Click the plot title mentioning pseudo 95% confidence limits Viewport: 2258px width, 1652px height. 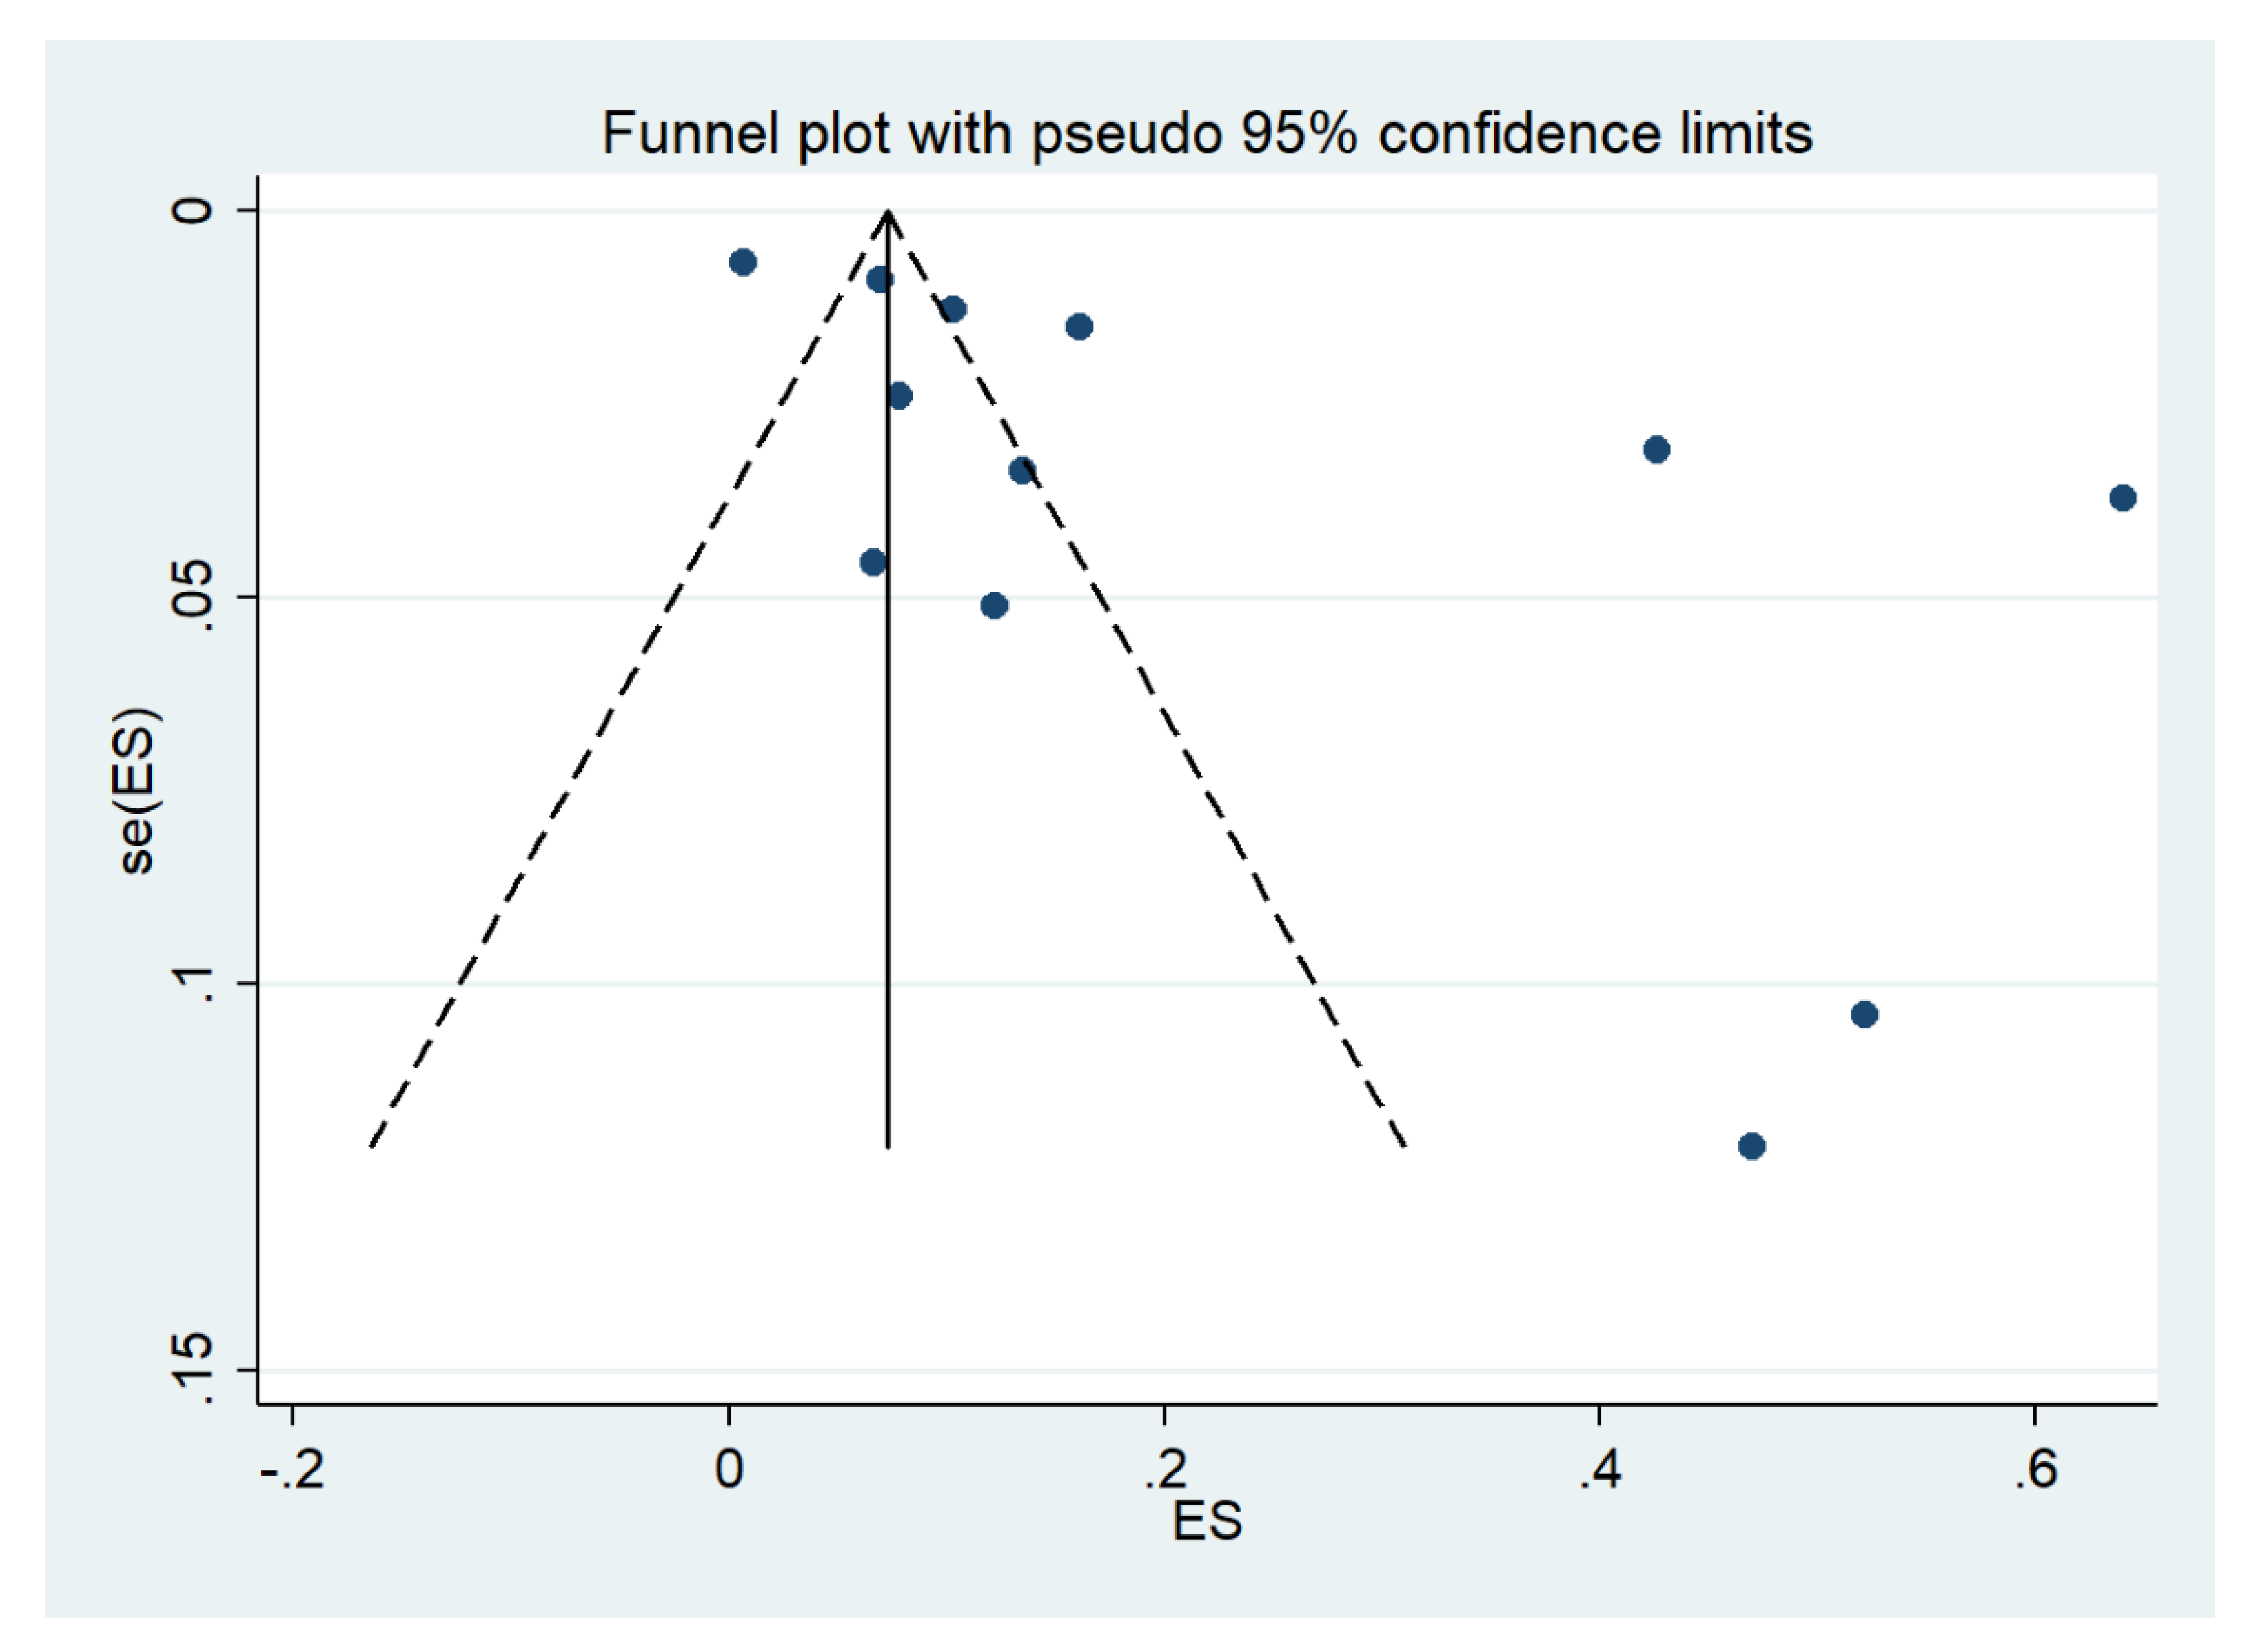(1206, 133)
